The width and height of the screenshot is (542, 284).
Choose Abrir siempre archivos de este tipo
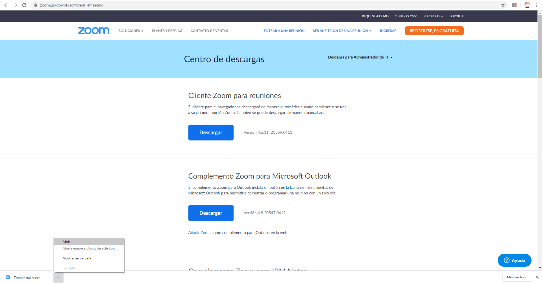89,248
